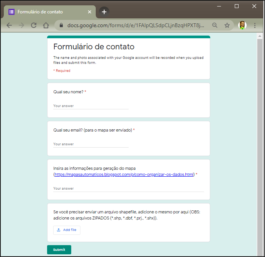This screenshot has height=257, width=265.
Task: Open a new tab with plus button
Action: (104, 12)
